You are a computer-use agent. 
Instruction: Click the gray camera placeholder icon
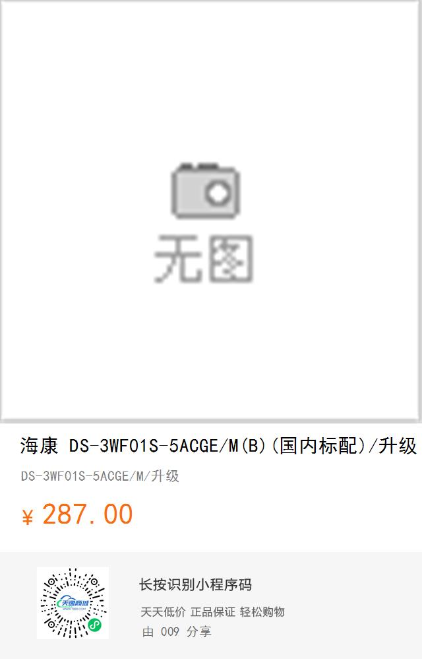(206, 191)
